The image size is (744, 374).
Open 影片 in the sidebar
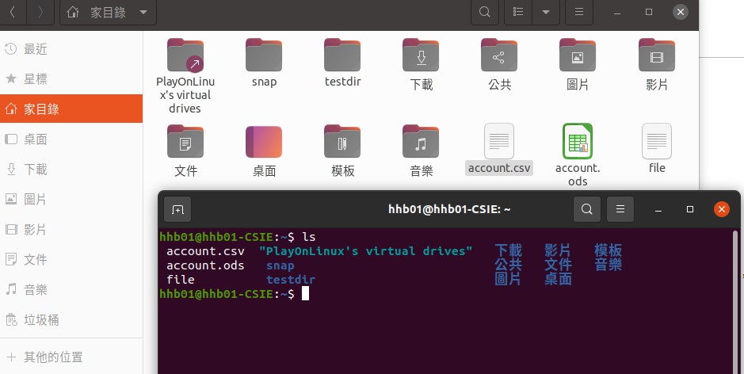[71, 230]
